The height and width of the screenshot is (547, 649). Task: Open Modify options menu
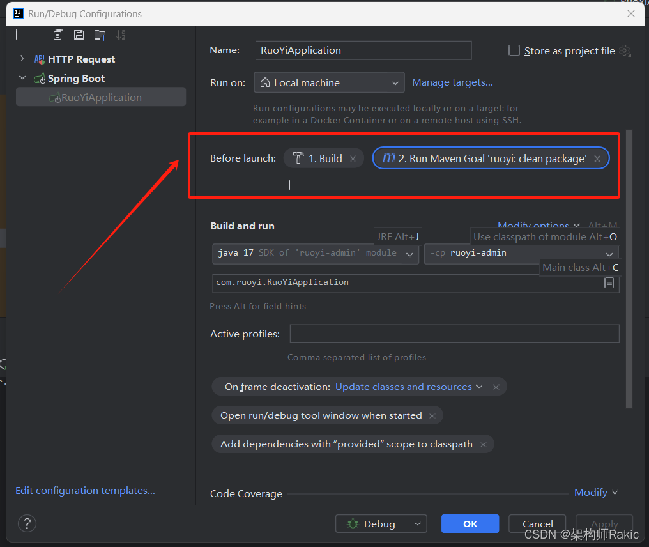(x=538, y=226)
